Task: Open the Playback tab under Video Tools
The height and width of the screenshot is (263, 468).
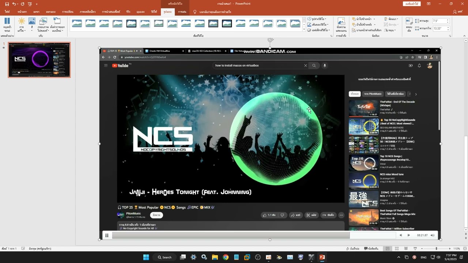Action: (182, 12)
